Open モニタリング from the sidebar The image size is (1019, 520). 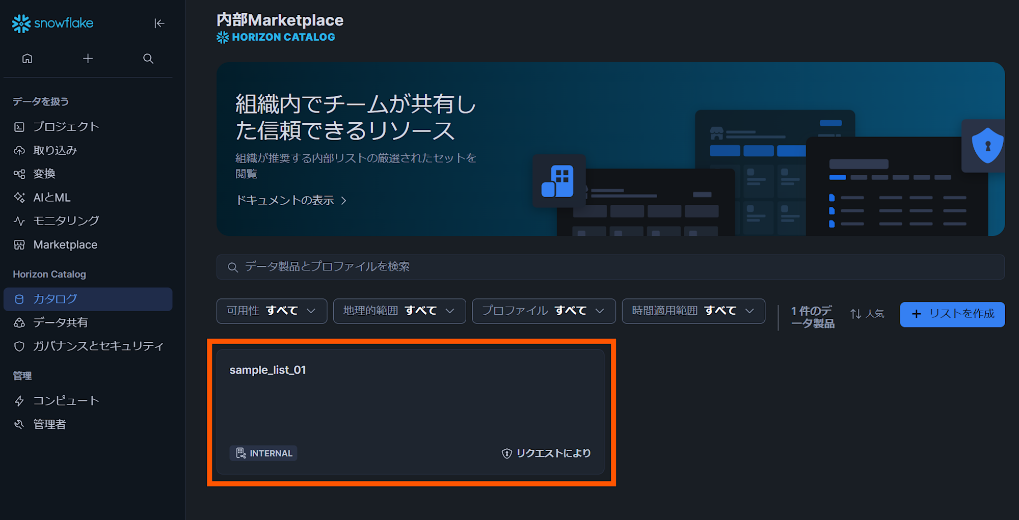coord(66,221)
